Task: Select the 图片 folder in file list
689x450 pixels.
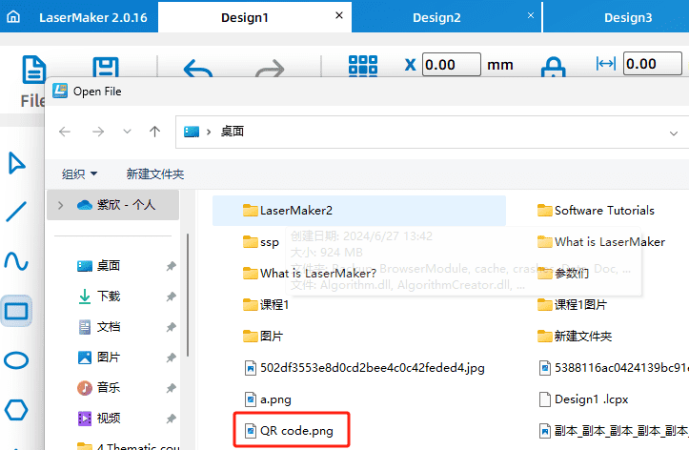Action: pyautogui.click(x=263, y=337)
